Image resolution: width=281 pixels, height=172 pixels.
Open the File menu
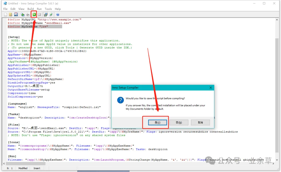click(x=5, y=9)
